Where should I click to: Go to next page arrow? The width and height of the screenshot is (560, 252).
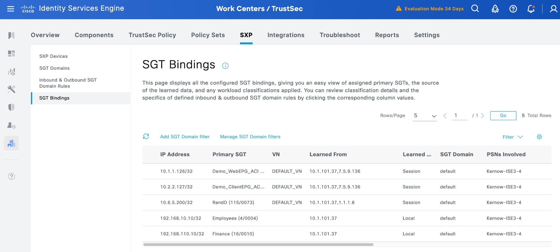click(x=482, y=116)
